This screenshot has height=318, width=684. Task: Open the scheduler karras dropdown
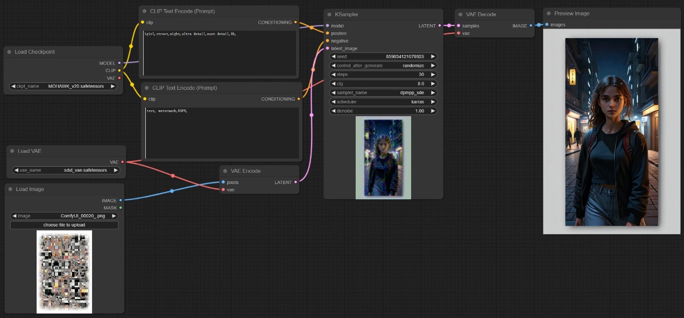click(x=383, y=102)
